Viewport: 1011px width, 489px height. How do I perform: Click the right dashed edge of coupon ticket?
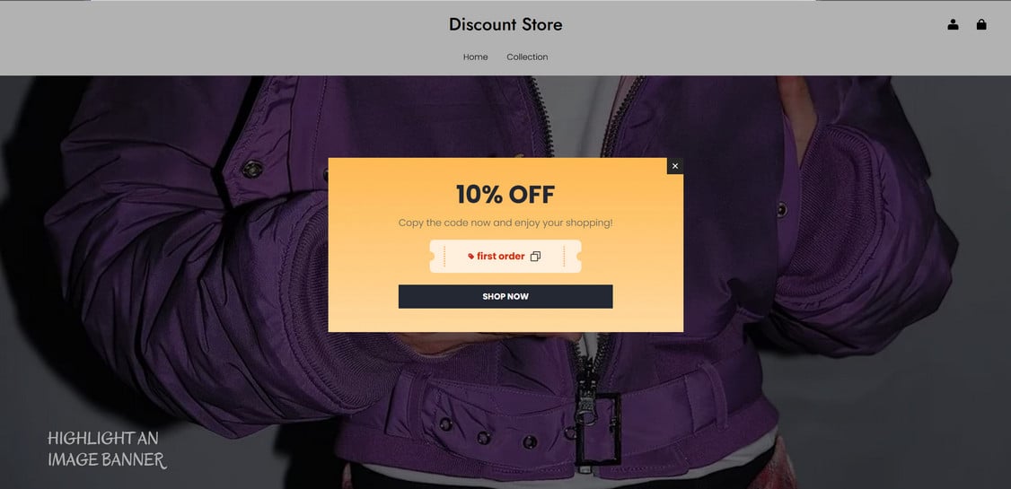coord(564,257)
